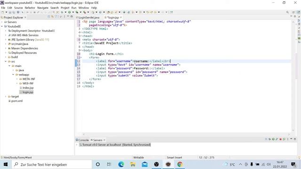Viewport: 301px width, 169px height.
Task: Click the green Start server icon in Servers view
Action: click(273, 139)
